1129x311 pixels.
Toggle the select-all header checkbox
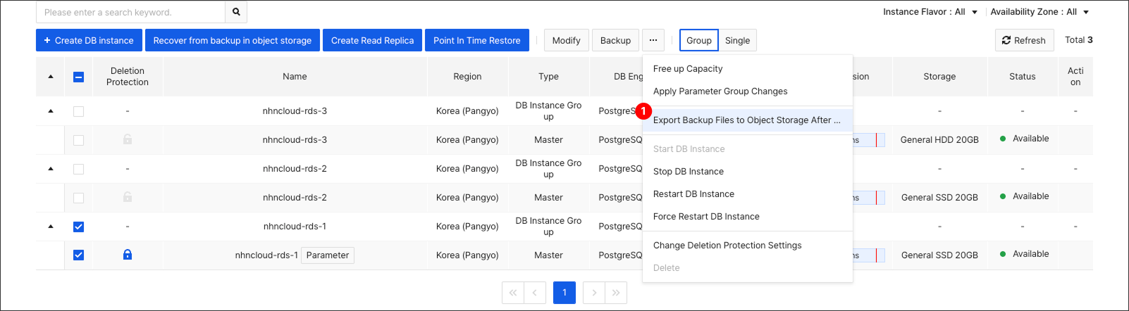78,77
